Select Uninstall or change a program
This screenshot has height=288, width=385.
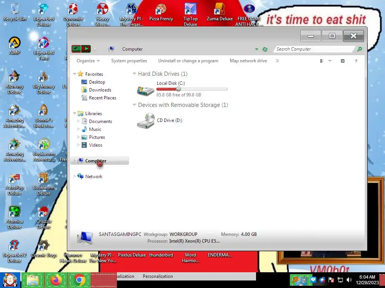tap(188, 61)
